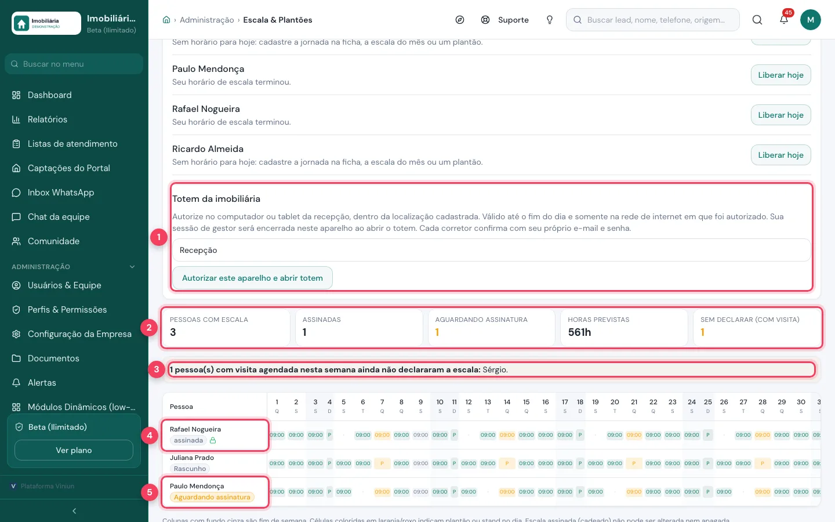Open Documentos menu item
Viewport: 835px width, 522px height.
click(x=74, y=358)
